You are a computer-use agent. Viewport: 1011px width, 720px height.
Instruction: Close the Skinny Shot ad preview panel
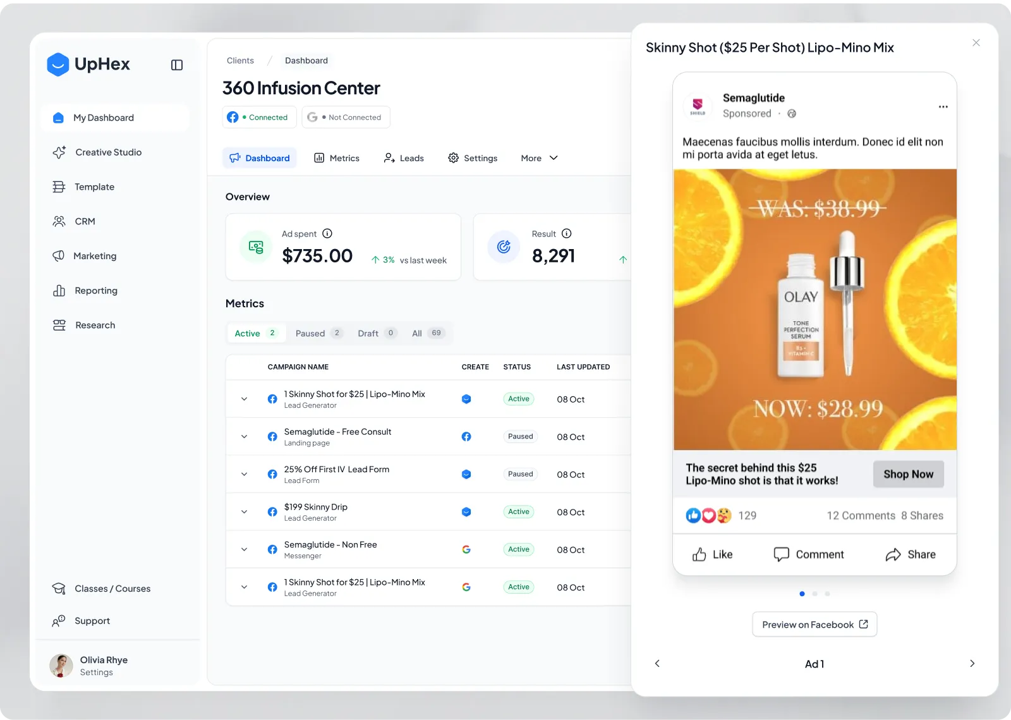click(976, 43)
